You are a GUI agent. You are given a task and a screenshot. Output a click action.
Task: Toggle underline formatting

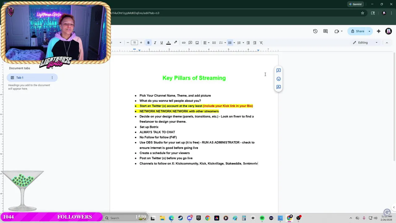click(x=161, y=43)
